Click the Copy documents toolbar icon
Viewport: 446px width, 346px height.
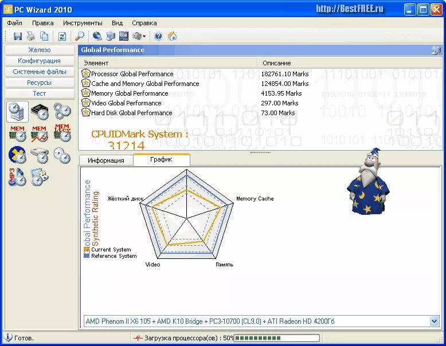click(44, 36)
